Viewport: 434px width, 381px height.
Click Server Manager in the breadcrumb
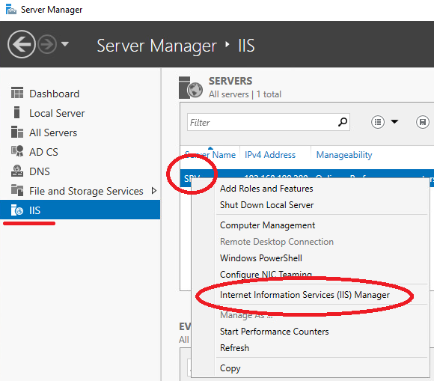pyautogui.click(x=156, y=46)
